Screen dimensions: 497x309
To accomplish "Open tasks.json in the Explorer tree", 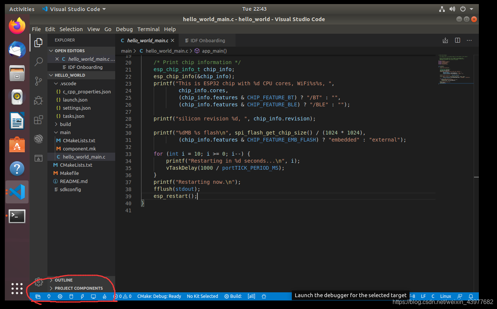I will 81,116.
